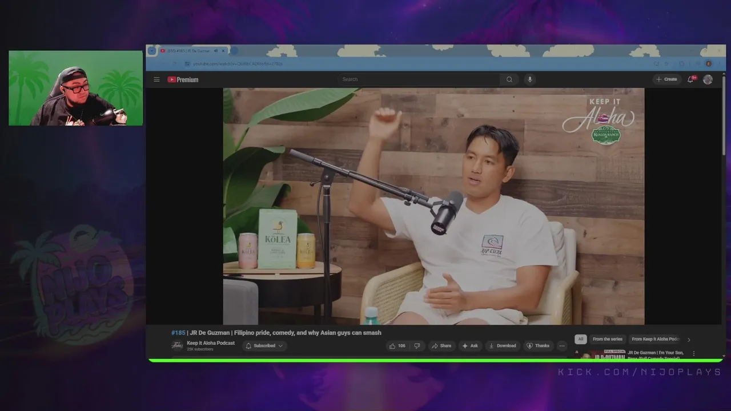Image resolution: width=731 pixels, height=411 pixels.
Task: Open the YouTube account avatar menu
Action: point(708,79)
